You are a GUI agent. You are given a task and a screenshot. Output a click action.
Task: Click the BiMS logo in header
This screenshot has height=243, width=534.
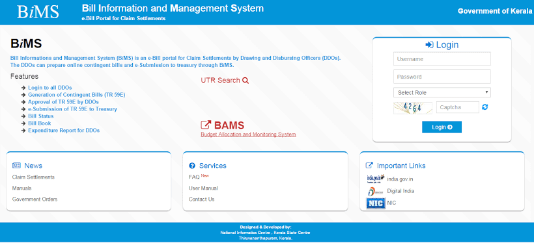(38, 12)
